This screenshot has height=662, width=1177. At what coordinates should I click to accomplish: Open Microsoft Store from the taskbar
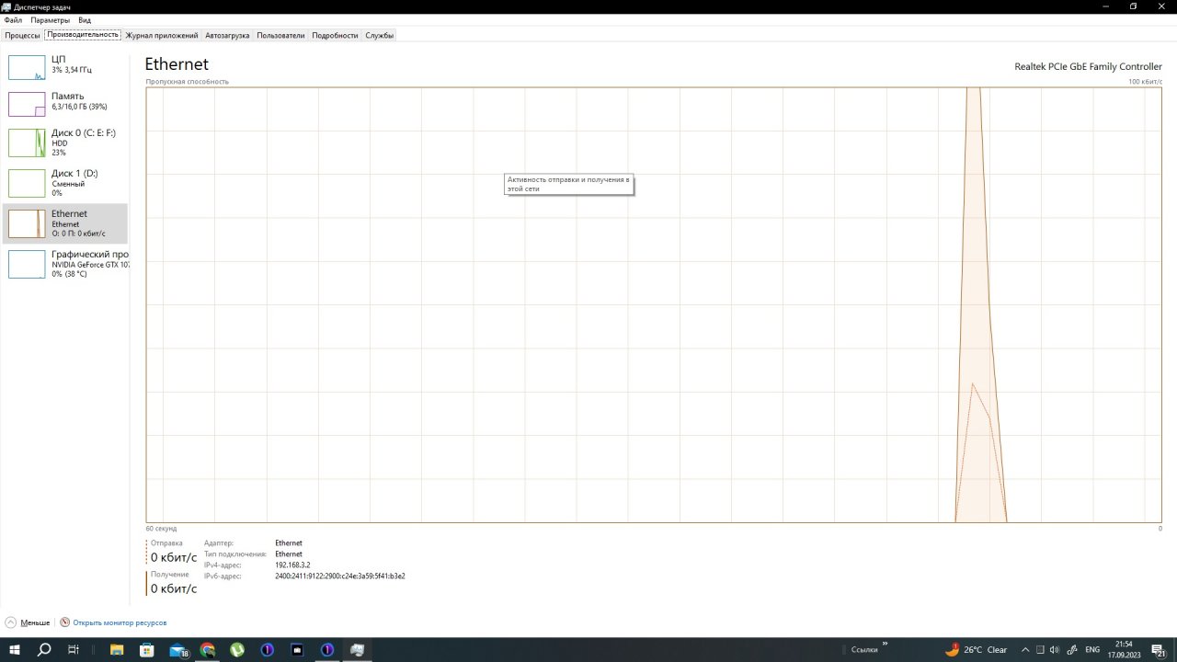click(x=147, y=649)
